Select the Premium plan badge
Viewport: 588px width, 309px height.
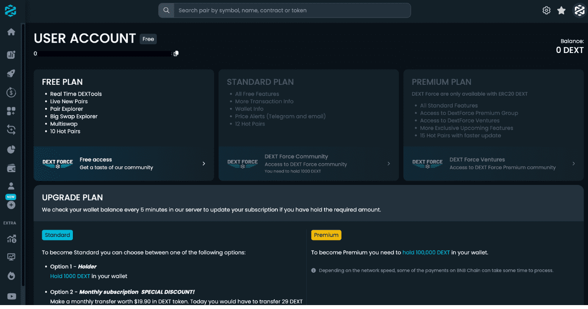(x=326, y=235)
